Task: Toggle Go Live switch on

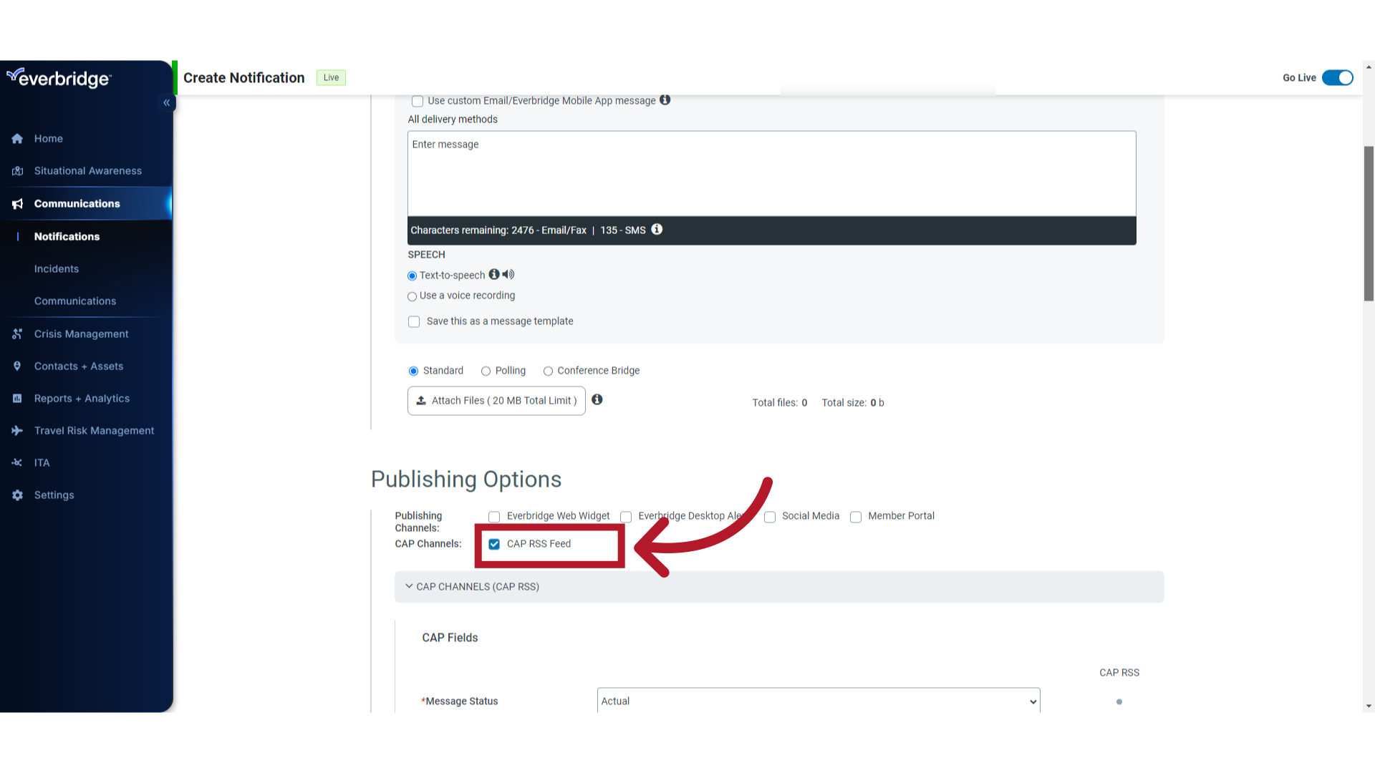Action: (1338, 77)
